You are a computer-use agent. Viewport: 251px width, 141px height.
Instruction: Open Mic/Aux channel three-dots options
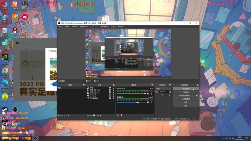152,93
